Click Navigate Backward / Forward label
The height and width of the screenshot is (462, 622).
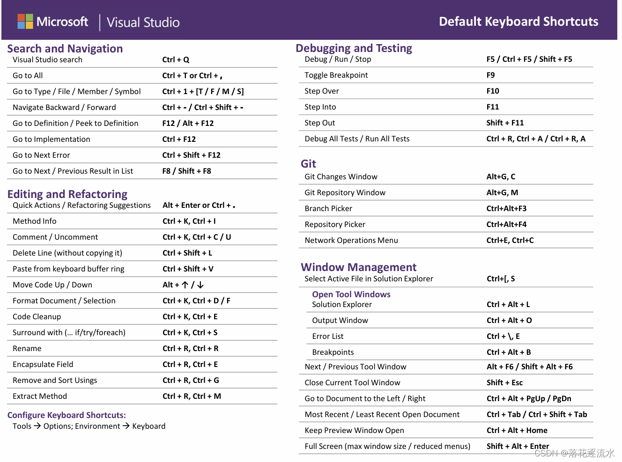pos(64,108)
